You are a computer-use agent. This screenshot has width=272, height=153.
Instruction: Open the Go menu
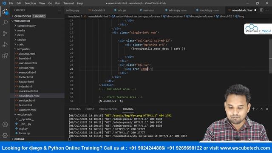pyautogui.click(x=50, y=3)
